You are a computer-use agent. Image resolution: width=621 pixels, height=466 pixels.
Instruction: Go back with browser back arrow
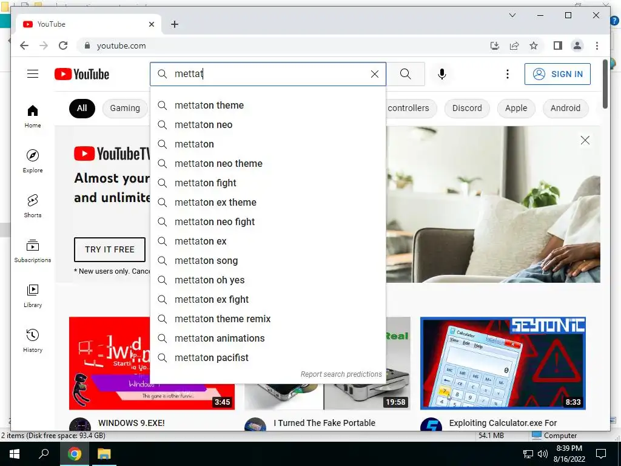pos(24,46)
